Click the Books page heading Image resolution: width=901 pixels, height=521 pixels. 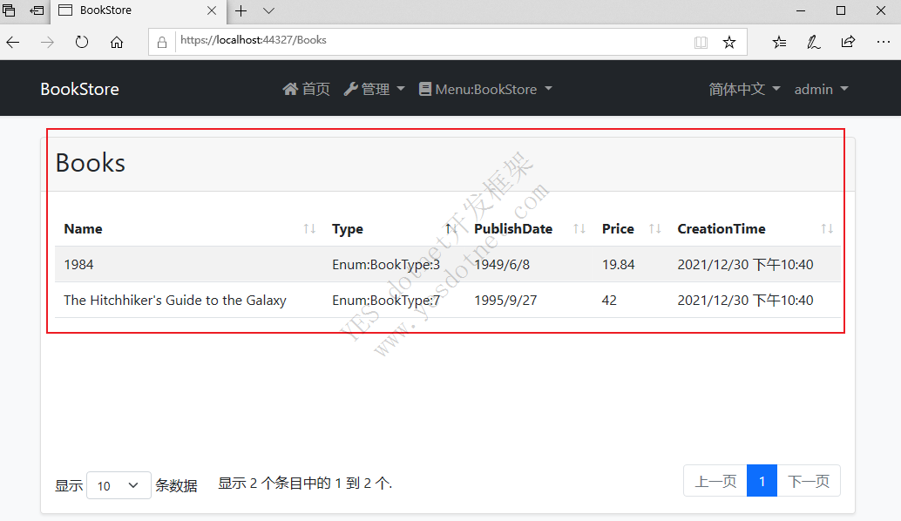(x=91, y=163)
